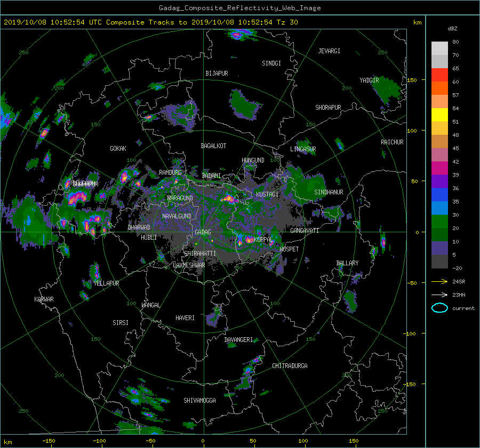The image size is (480, 448).
Task: Click the DAVANGERI city label
Action: (238, 340)
